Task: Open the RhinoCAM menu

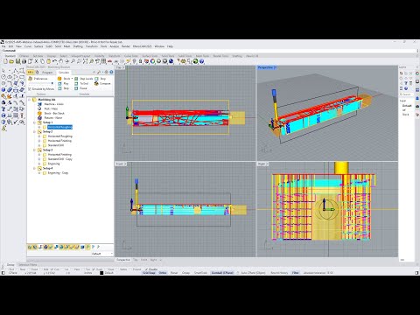Action: pos(143,46)
